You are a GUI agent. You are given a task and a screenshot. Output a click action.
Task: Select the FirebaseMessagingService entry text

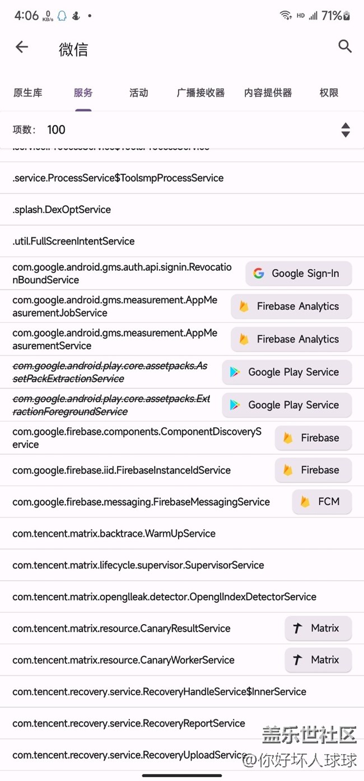141,502
